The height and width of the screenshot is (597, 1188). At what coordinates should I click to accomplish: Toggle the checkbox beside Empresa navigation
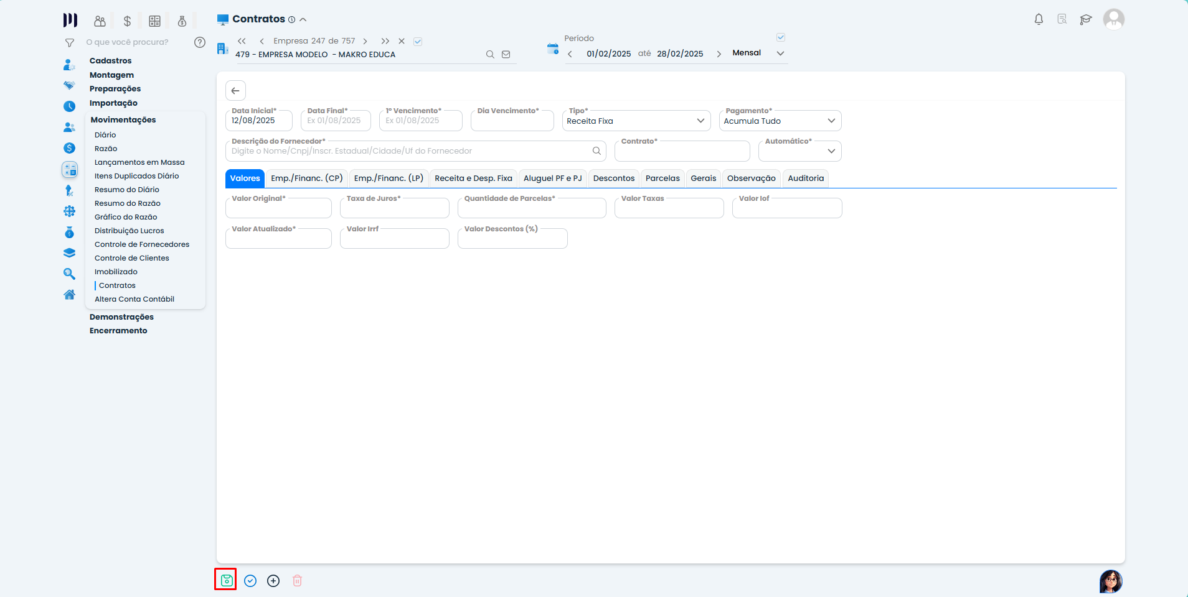pos(418,42)
